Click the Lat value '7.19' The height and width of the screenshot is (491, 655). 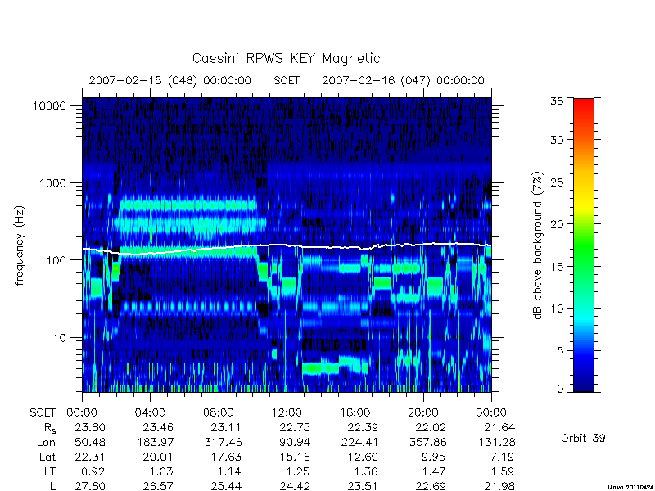coord(502,457)
